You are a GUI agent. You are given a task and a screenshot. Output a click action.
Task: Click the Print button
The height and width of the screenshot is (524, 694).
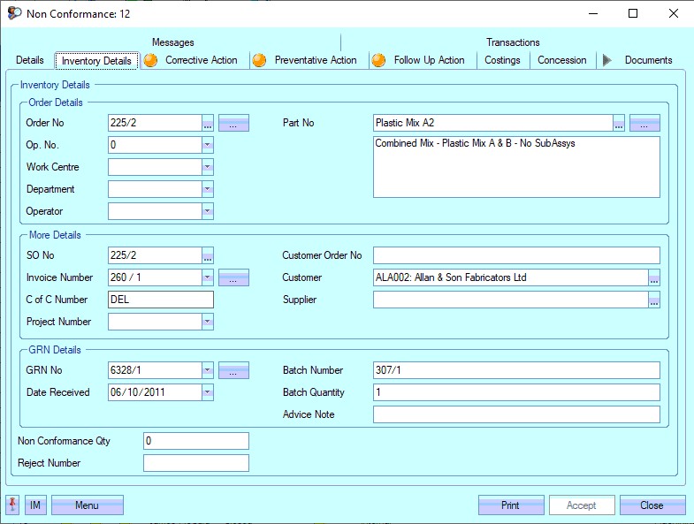(510, 505)
